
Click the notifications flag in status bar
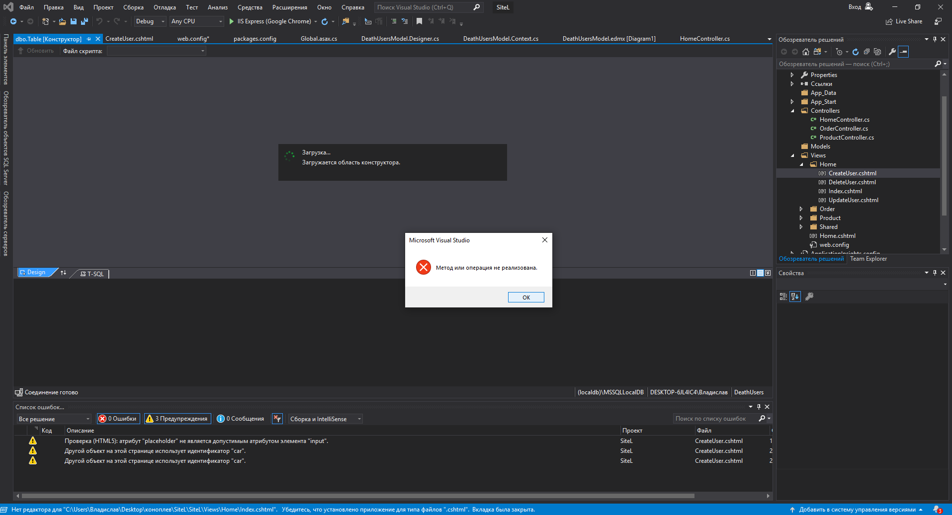(x=937, y=510)
